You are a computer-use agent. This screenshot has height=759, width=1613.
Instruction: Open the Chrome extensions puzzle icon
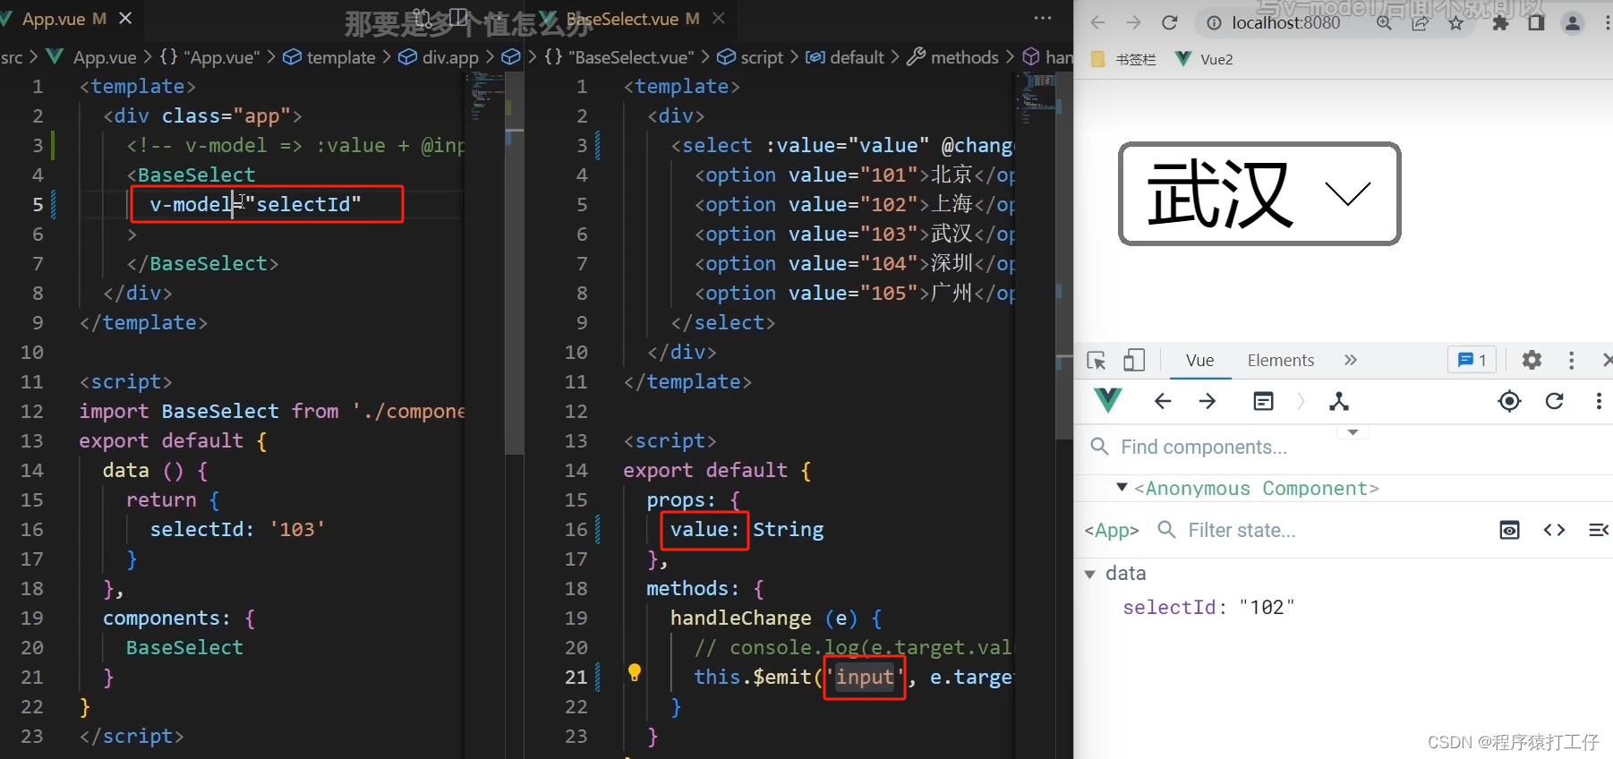[x=1501, y=22]
